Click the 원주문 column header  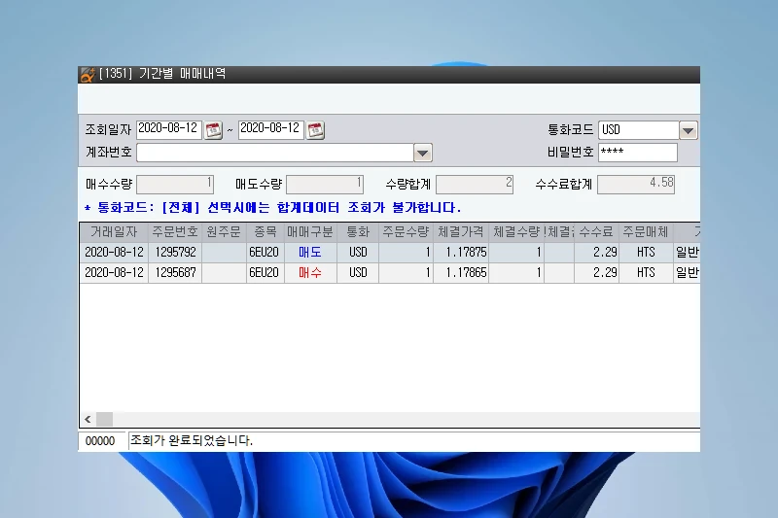[224, 232]
